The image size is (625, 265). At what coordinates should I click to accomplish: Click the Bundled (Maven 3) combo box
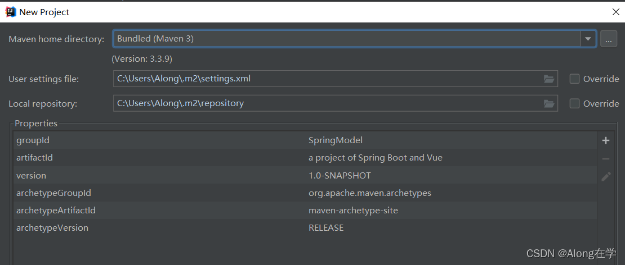click(x=354, y=39)
